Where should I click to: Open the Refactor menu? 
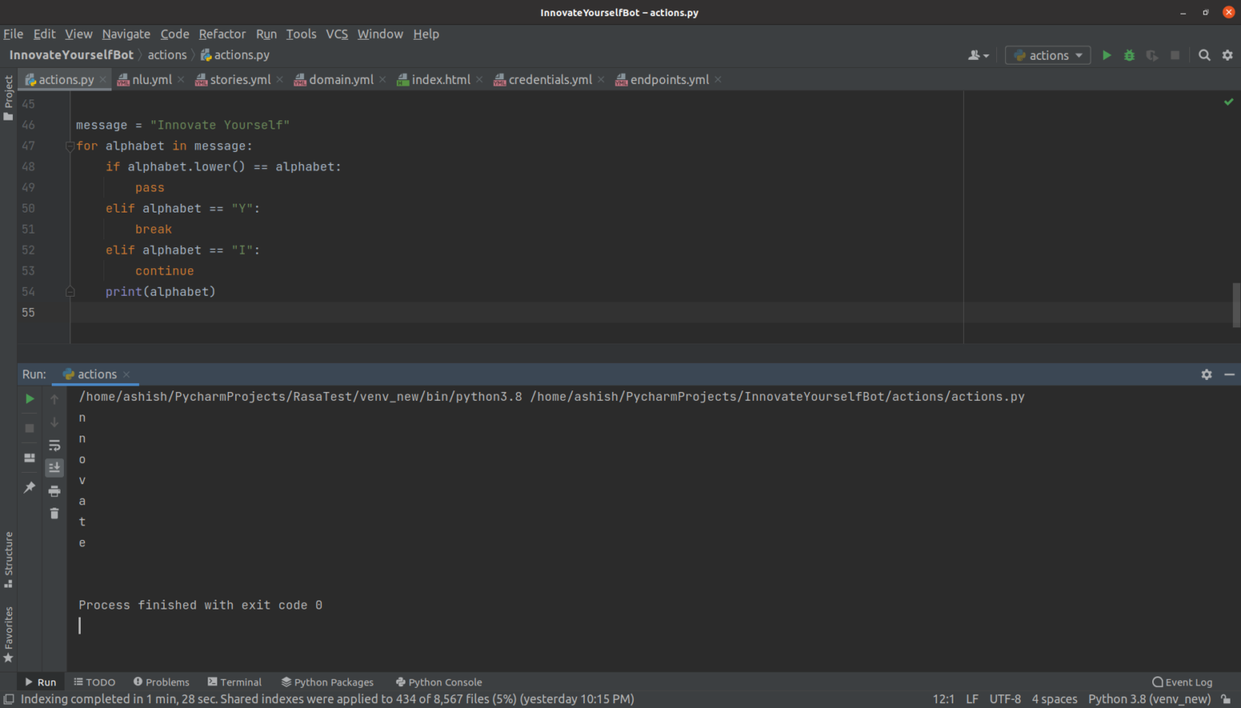[222, 34]
